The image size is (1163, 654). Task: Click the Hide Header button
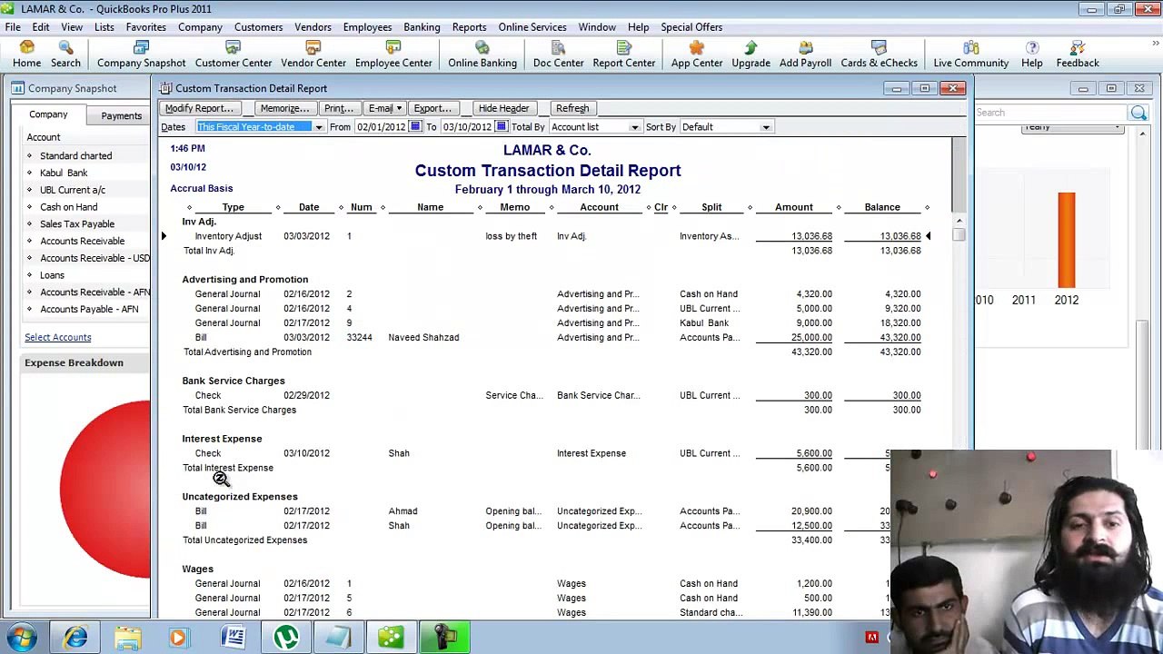[x=503, y=108]
